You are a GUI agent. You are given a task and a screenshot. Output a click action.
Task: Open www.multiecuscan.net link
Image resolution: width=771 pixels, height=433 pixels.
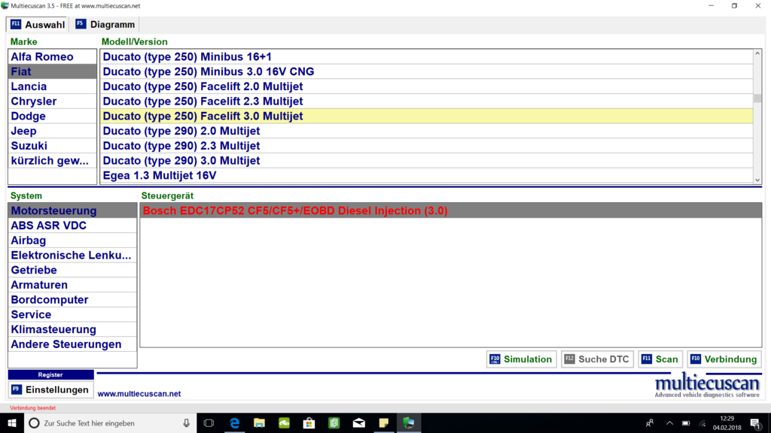pos(139,394)
